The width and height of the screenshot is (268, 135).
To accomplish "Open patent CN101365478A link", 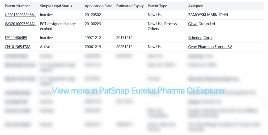I will (x=18, y=47).
